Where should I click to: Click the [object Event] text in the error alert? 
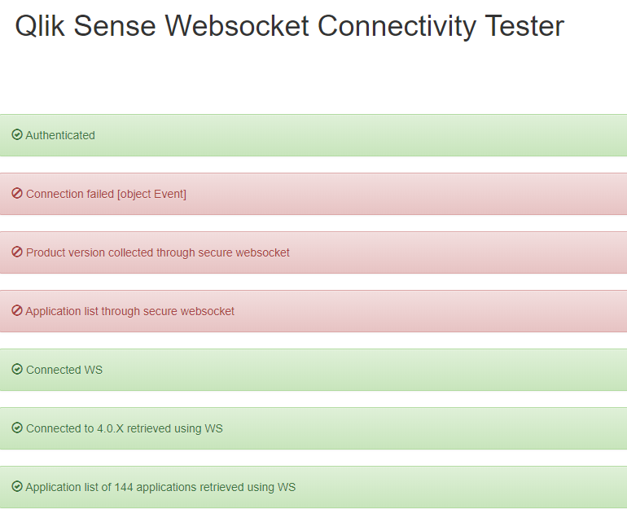(x=151, y=194)
